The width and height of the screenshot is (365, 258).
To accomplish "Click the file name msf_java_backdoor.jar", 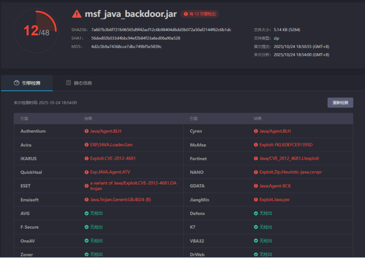I will [x=131, y=14].
